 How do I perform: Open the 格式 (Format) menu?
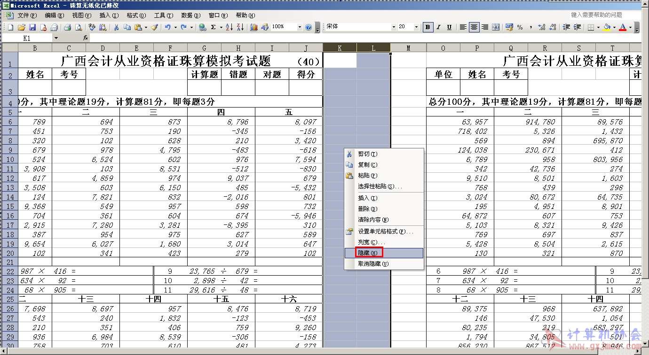[136, 15]
